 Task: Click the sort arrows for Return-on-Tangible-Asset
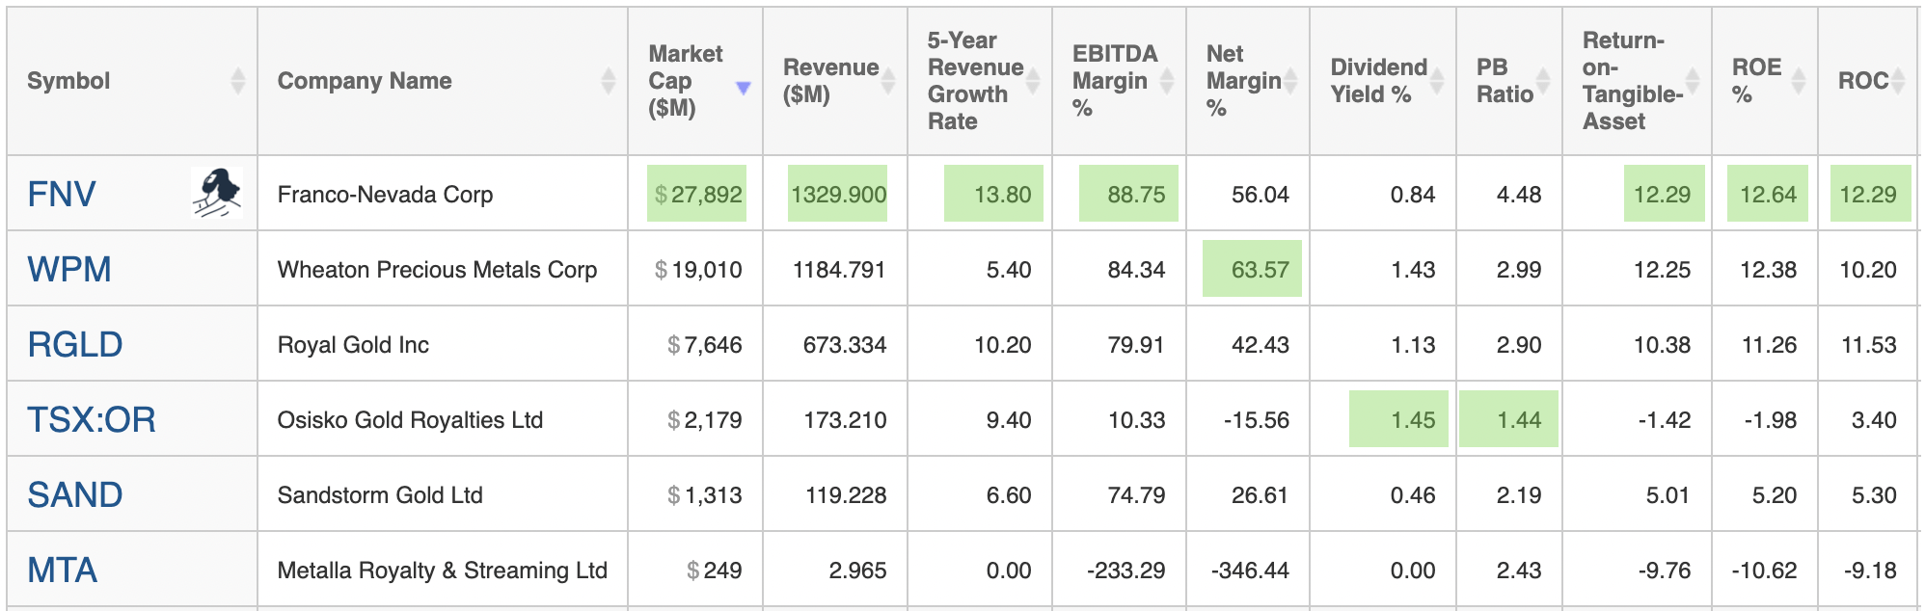tap(1693, 81)
